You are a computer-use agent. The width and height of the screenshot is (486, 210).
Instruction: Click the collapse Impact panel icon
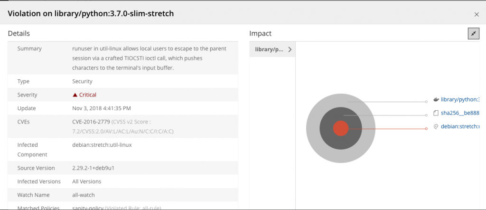point(473,34)
